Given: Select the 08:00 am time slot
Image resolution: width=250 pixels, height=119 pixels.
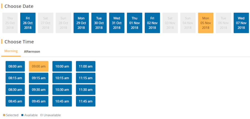Looking at the screenshot, I should click(15, 66).
